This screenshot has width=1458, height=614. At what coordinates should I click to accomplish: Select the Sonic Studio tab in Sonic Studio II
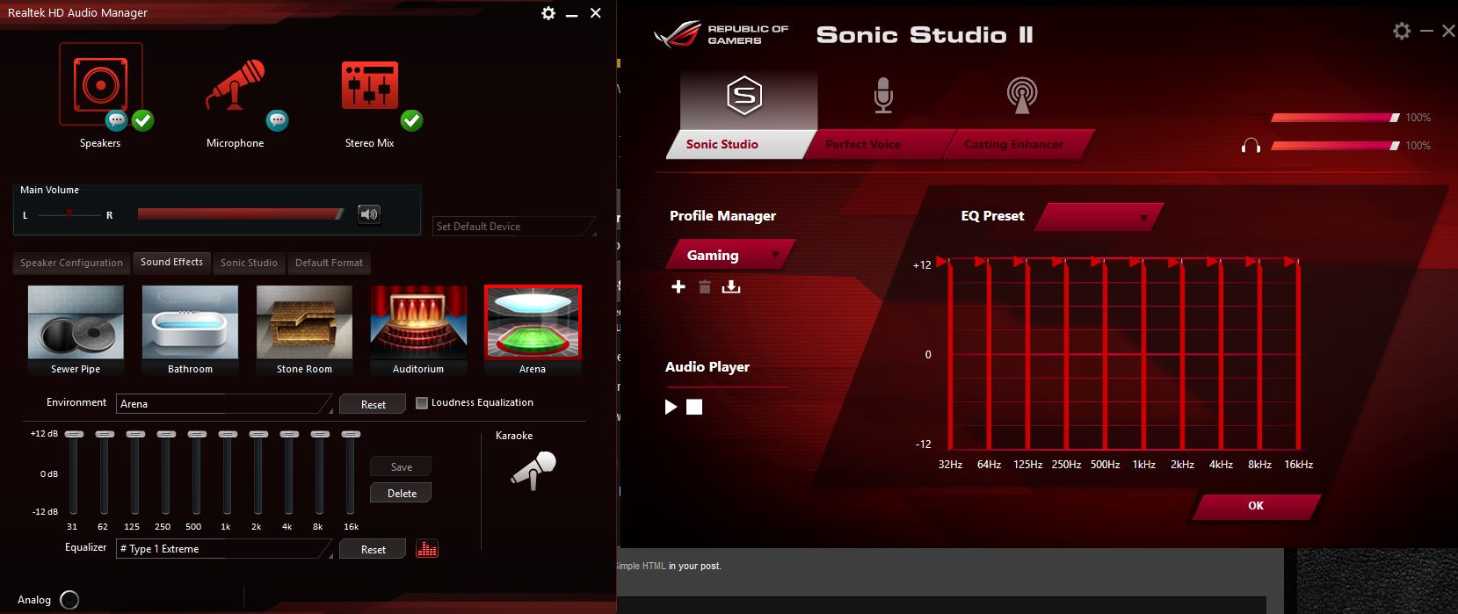tap(736, 144)
